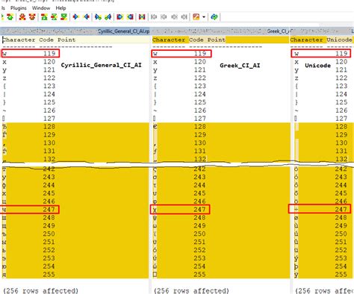Click value 255 in the rightmost pane

[341, 275]
